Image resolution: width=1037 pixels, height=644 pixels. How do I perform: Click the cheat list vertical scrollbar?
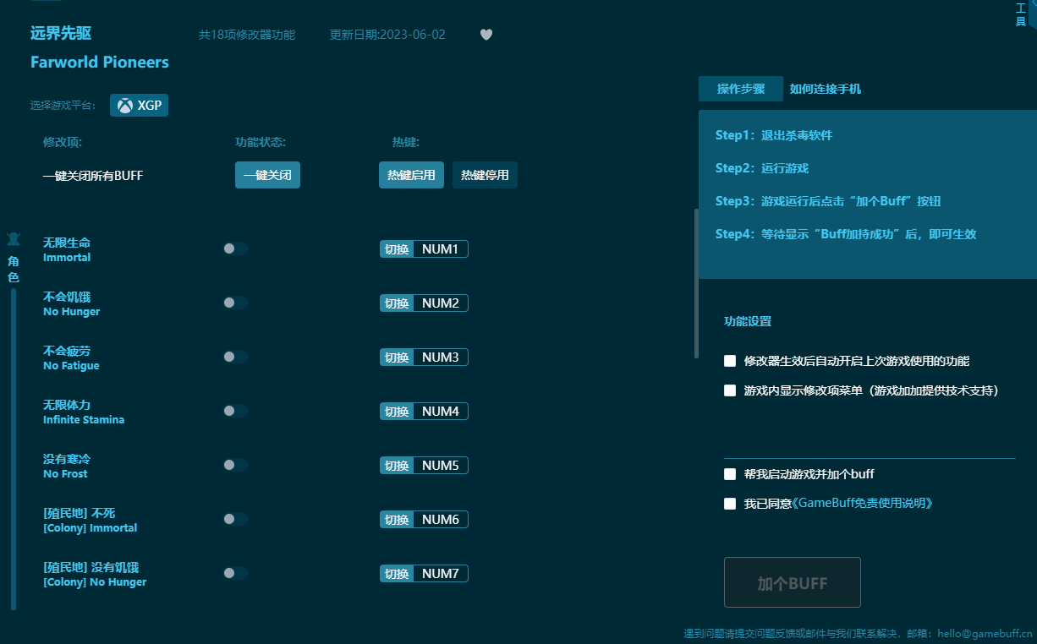(696, 283)
